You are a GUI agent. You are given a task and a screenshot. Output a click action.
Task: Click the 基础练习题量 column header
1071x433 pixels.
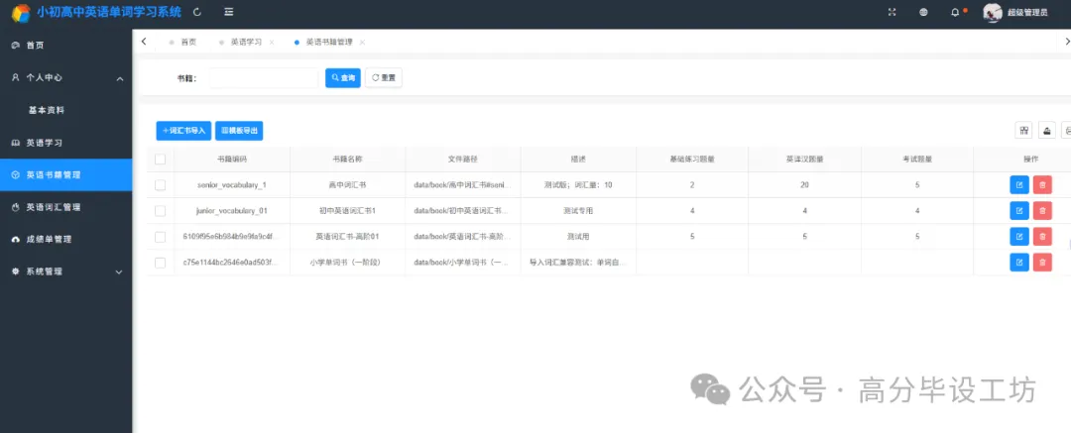[x=692, y=160]
